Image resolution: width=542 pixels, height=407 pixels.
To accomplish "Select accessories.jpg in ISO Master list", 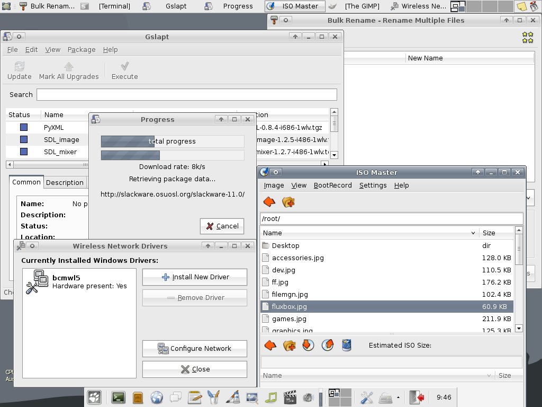I will coord(386,258).
